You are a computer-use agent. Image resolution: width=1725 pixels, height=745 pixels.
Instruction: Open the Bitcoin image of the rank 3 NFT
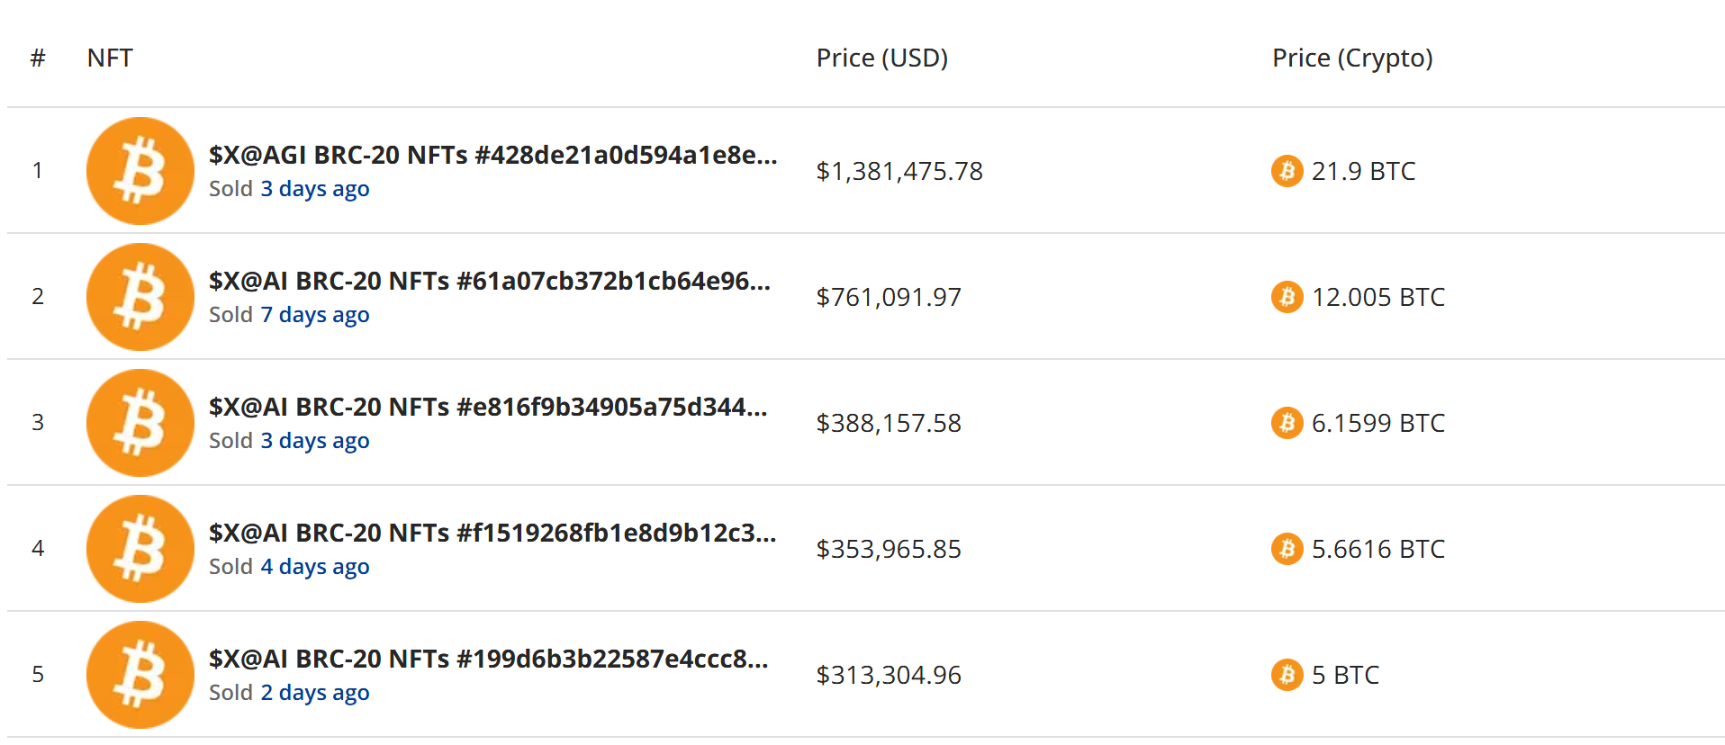point(140,423)
